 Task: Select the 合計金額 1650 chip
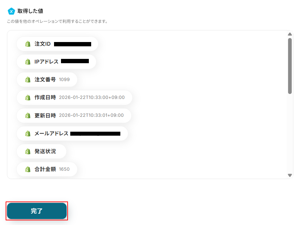[x=47, y=169]
